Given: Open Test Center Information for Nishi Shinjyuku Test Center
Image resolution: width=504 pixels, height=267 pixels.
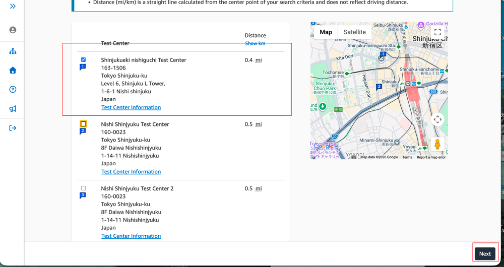Looking at the screenshot, I should point(131,172).
